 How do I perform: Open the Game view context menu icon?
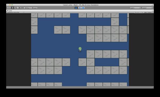click(x=153, y=11)
